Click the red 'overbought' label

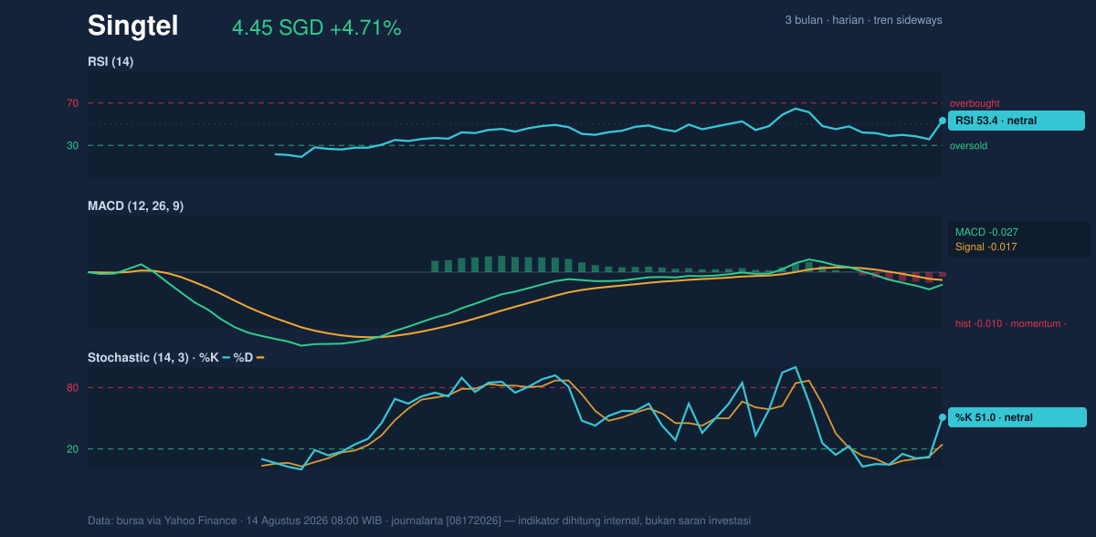975,104
